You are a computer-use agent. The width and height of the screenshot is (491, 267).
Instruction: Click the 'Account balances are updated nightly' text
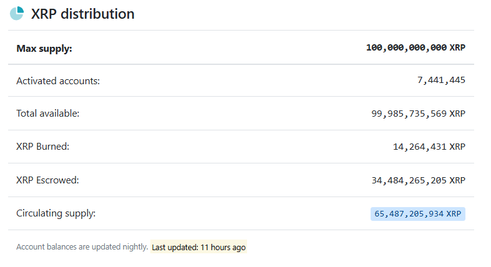pyautogui.click(x=82, y=247)
